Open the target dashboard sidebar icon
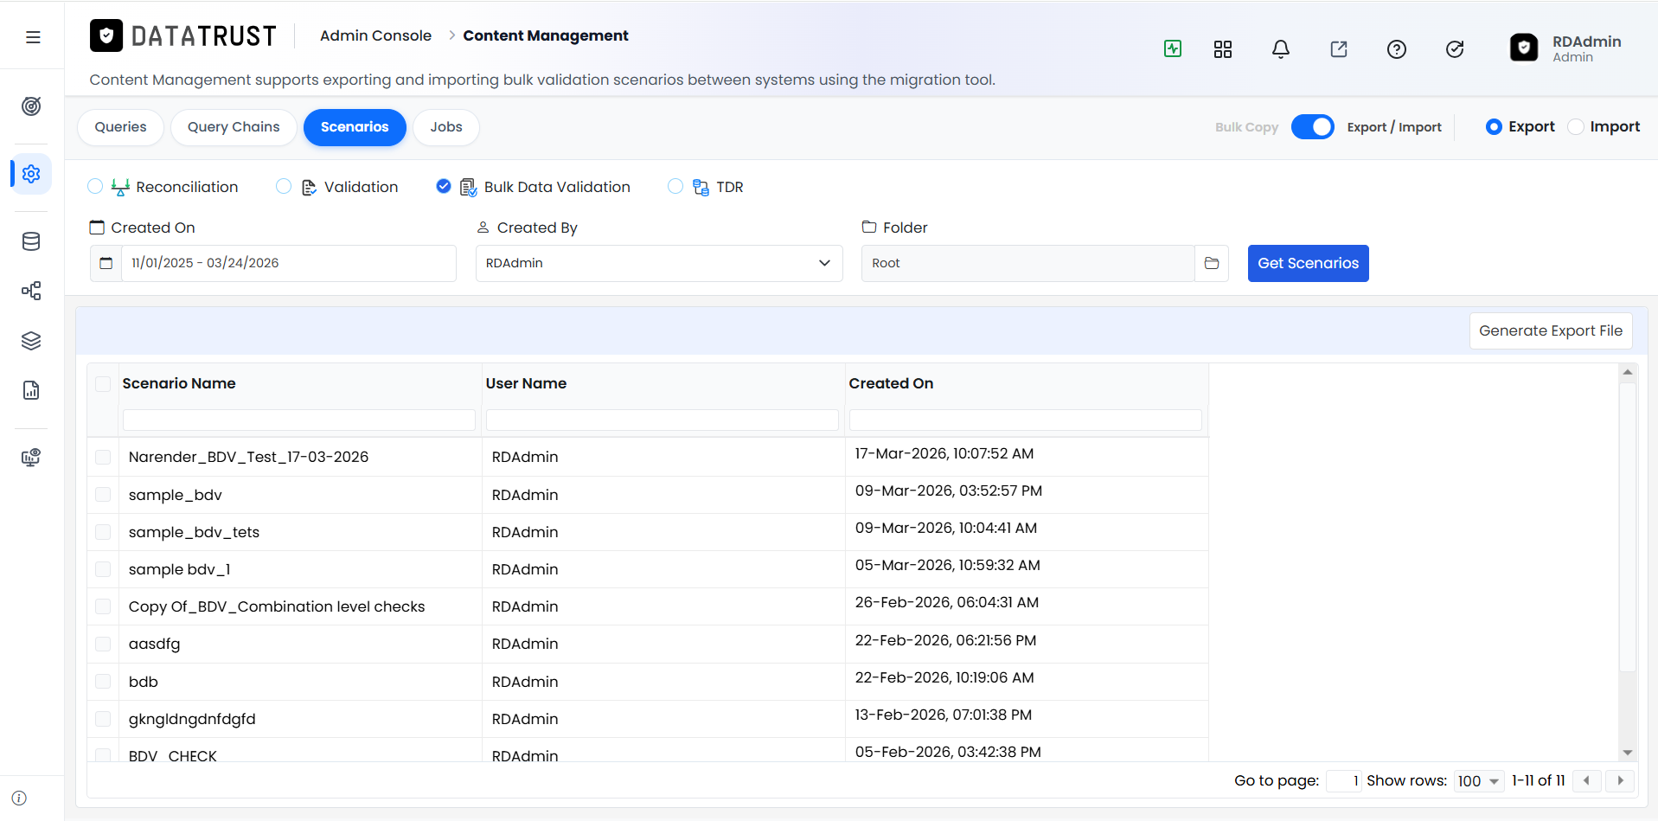This screenshot has height=821, width=1658. pos(31,106)
